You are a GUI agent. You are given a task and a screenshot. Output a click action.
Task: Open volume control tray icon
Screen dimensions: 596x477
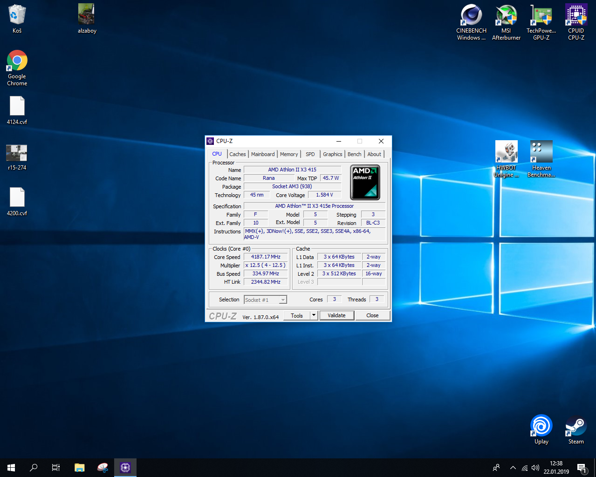point(535,468)
